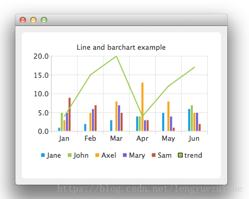Click Jane's small blue bar in Jan
Viewport: 249px width, 199px height.
pos(59,129)
